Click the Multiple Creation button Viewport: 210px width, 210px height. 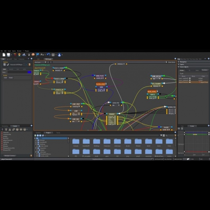[x=10, y=155]
